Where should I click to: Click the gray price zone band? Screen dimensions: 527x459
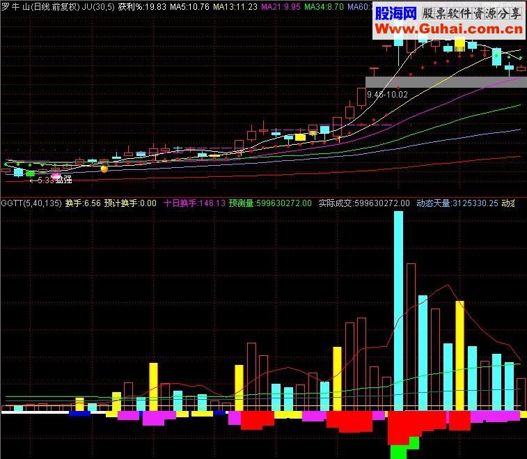[x=446, y=82]
